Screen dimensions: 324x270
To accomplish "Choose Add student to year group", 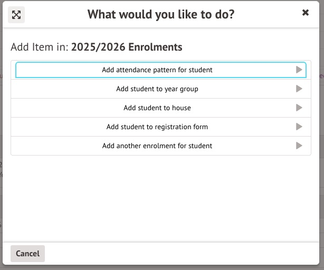I will [x=157, y=89].
